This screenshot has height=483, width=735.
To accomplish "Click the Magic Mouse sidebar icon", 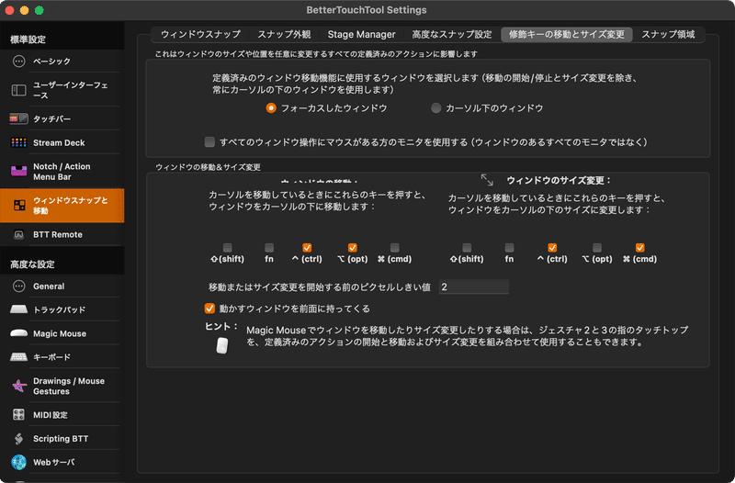I will [x=18, y=333].
